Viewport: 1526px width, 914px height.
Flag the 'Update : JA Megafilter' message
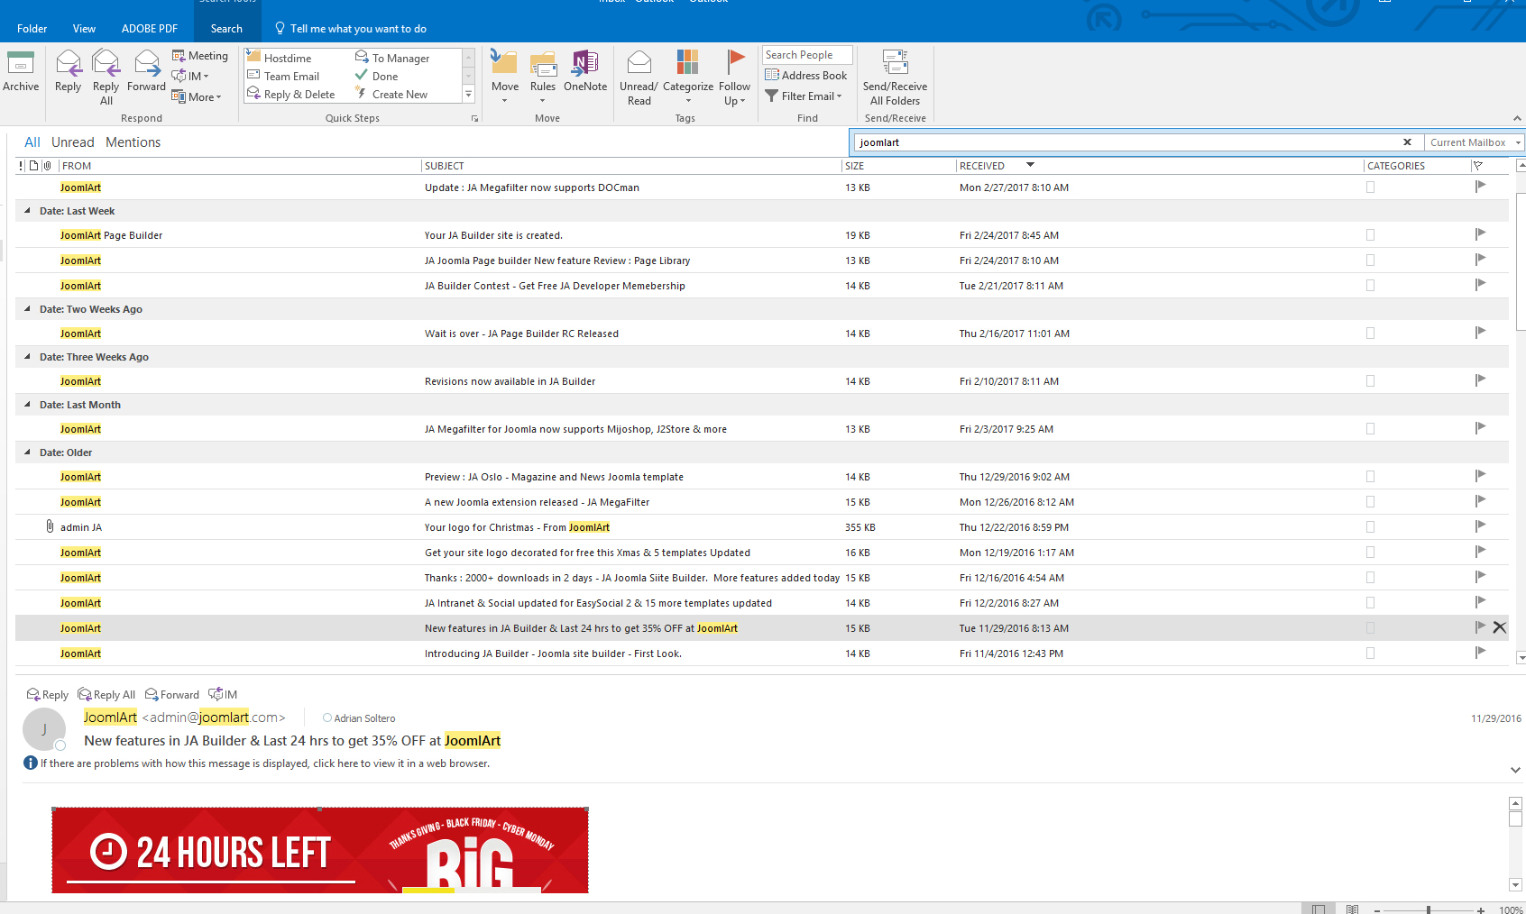click(x=1480, y=187)
